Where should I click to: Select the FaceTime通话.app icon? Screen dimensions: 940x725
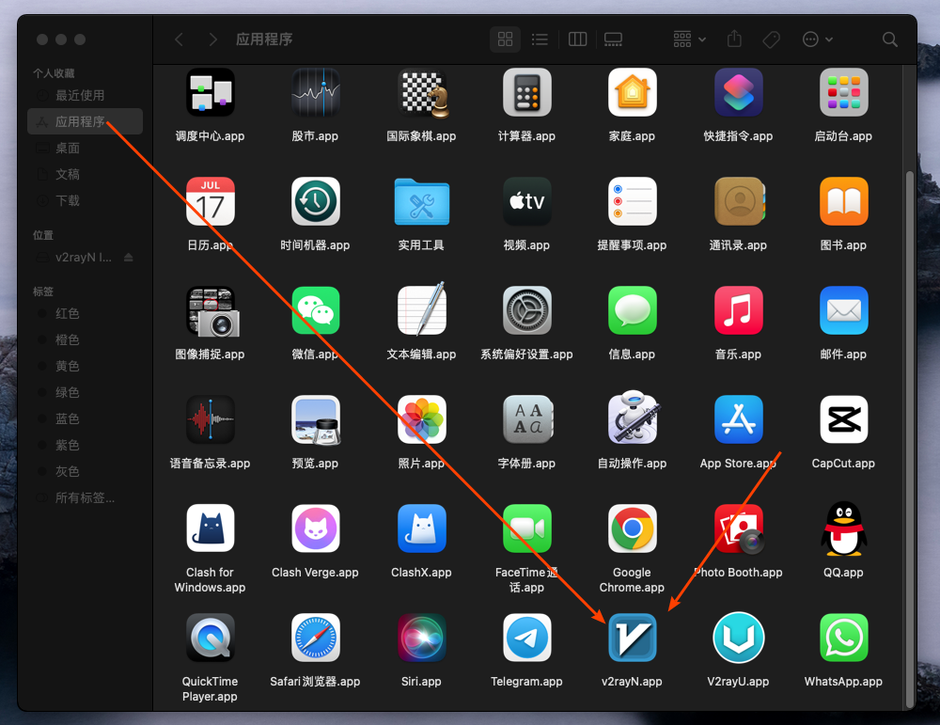coord(526,528)
